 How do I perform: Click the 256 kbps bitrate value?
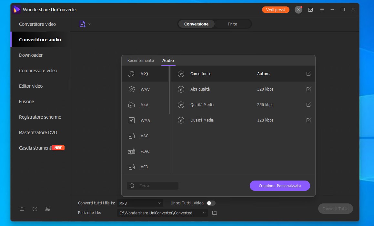[265, 105]
